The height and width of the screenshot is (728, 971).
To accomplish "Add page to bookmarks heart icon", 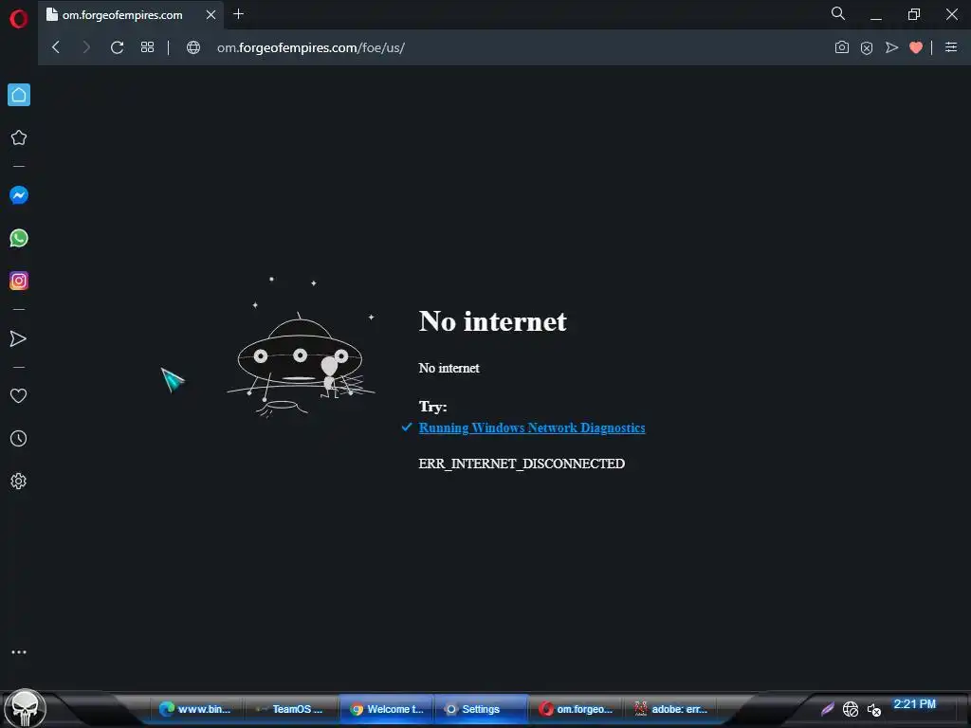I will (x=916, y=47).
